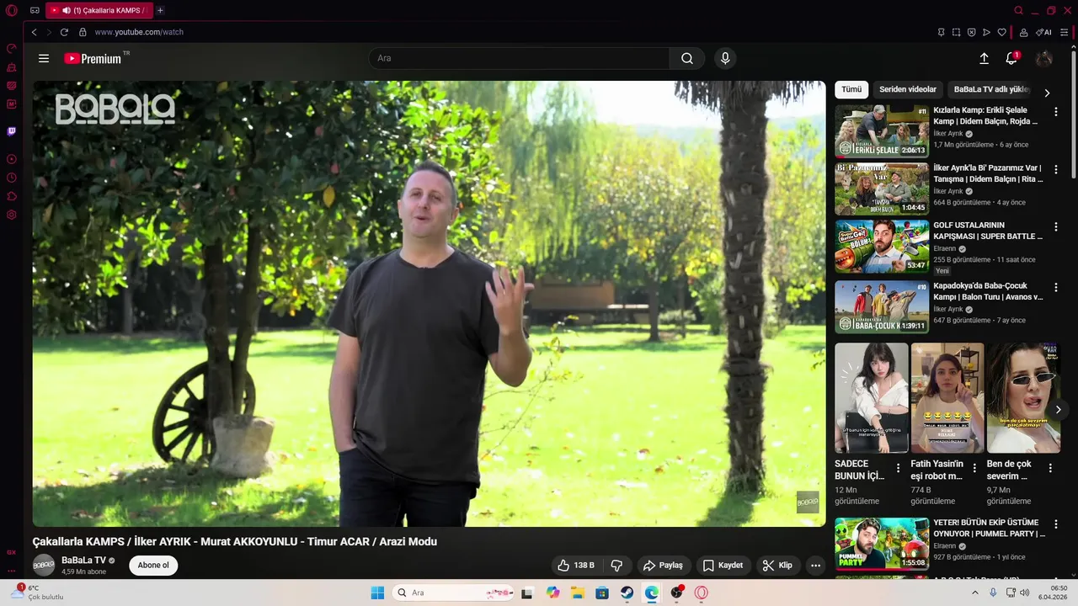Open a new tab with plus button

click(160, 11)
